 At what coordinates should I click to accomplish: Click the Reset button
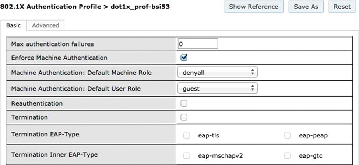[342, 7]
